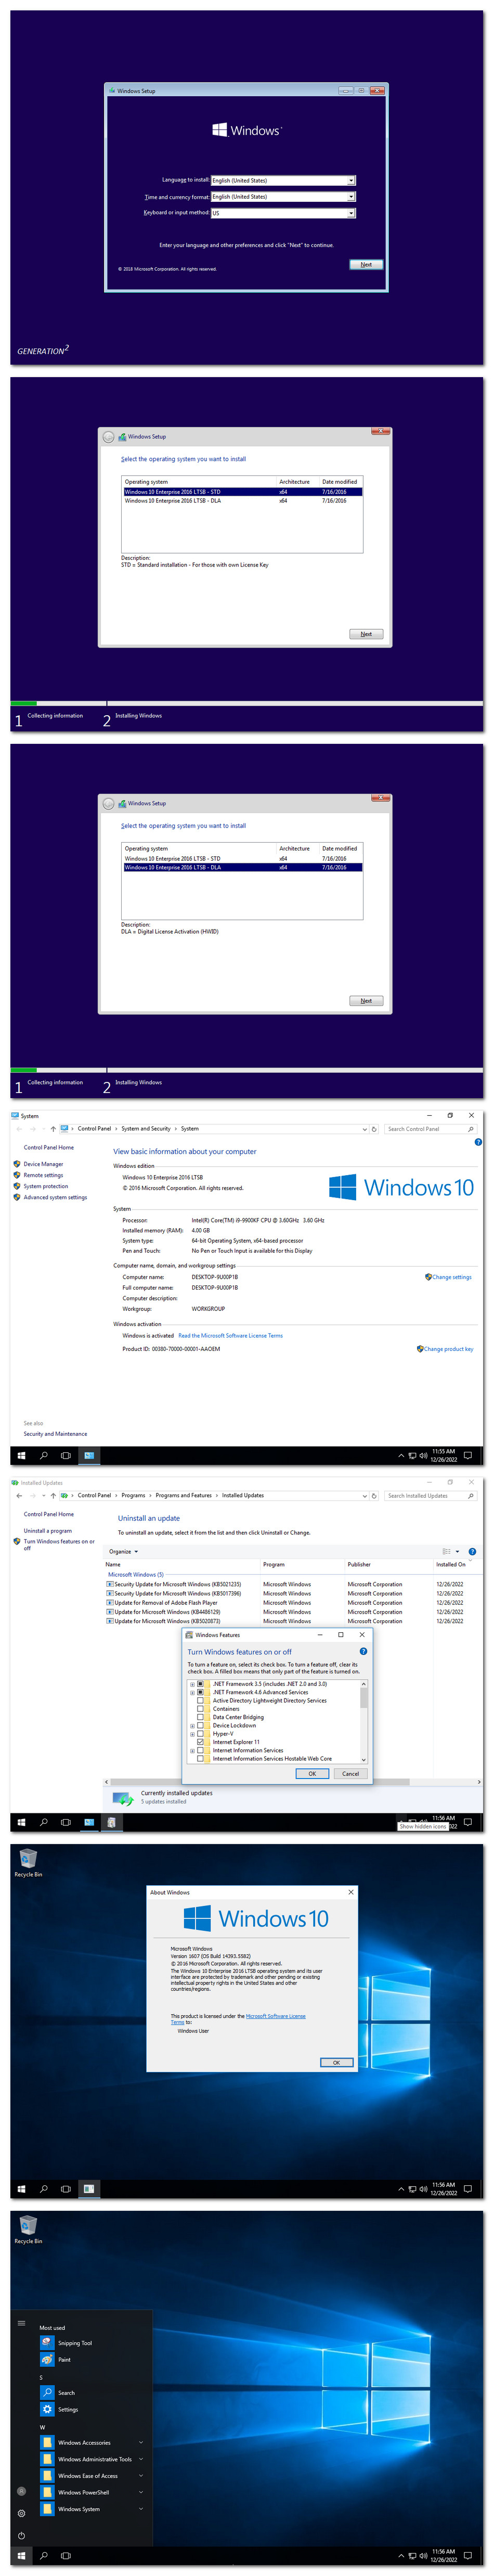Image resolution: width=494 pixels, height=2576 pixels.
Task: Enable the Containers feature checkbox
Action: [200, 1709]
